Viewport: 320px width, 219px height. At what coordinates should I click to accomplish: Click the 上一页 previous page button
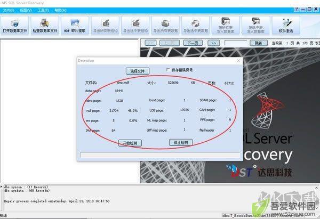coord(170,43)
